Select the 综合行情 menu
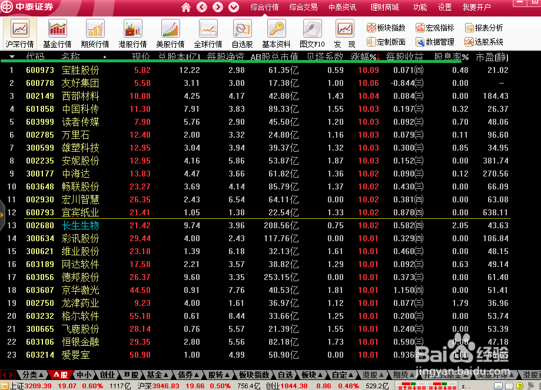 (x=264, y=7)
